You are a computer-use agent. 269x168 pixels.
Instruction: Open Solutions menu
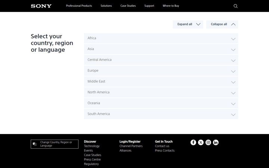106,6
